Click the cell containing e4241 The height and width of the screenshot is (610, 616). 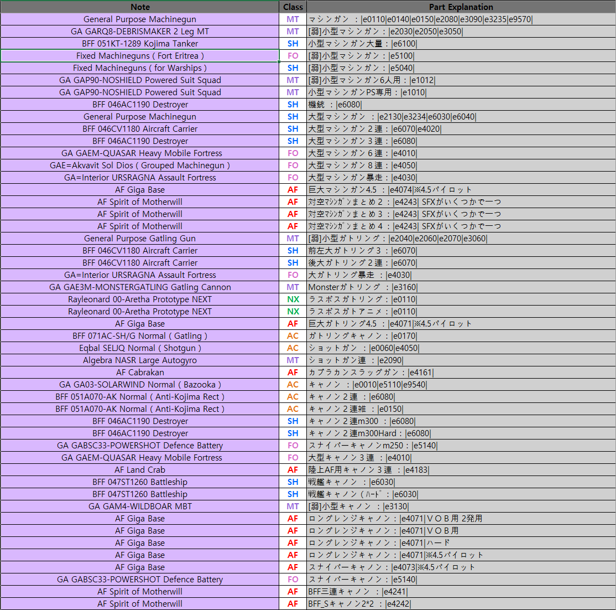click(x=461, y=592)
